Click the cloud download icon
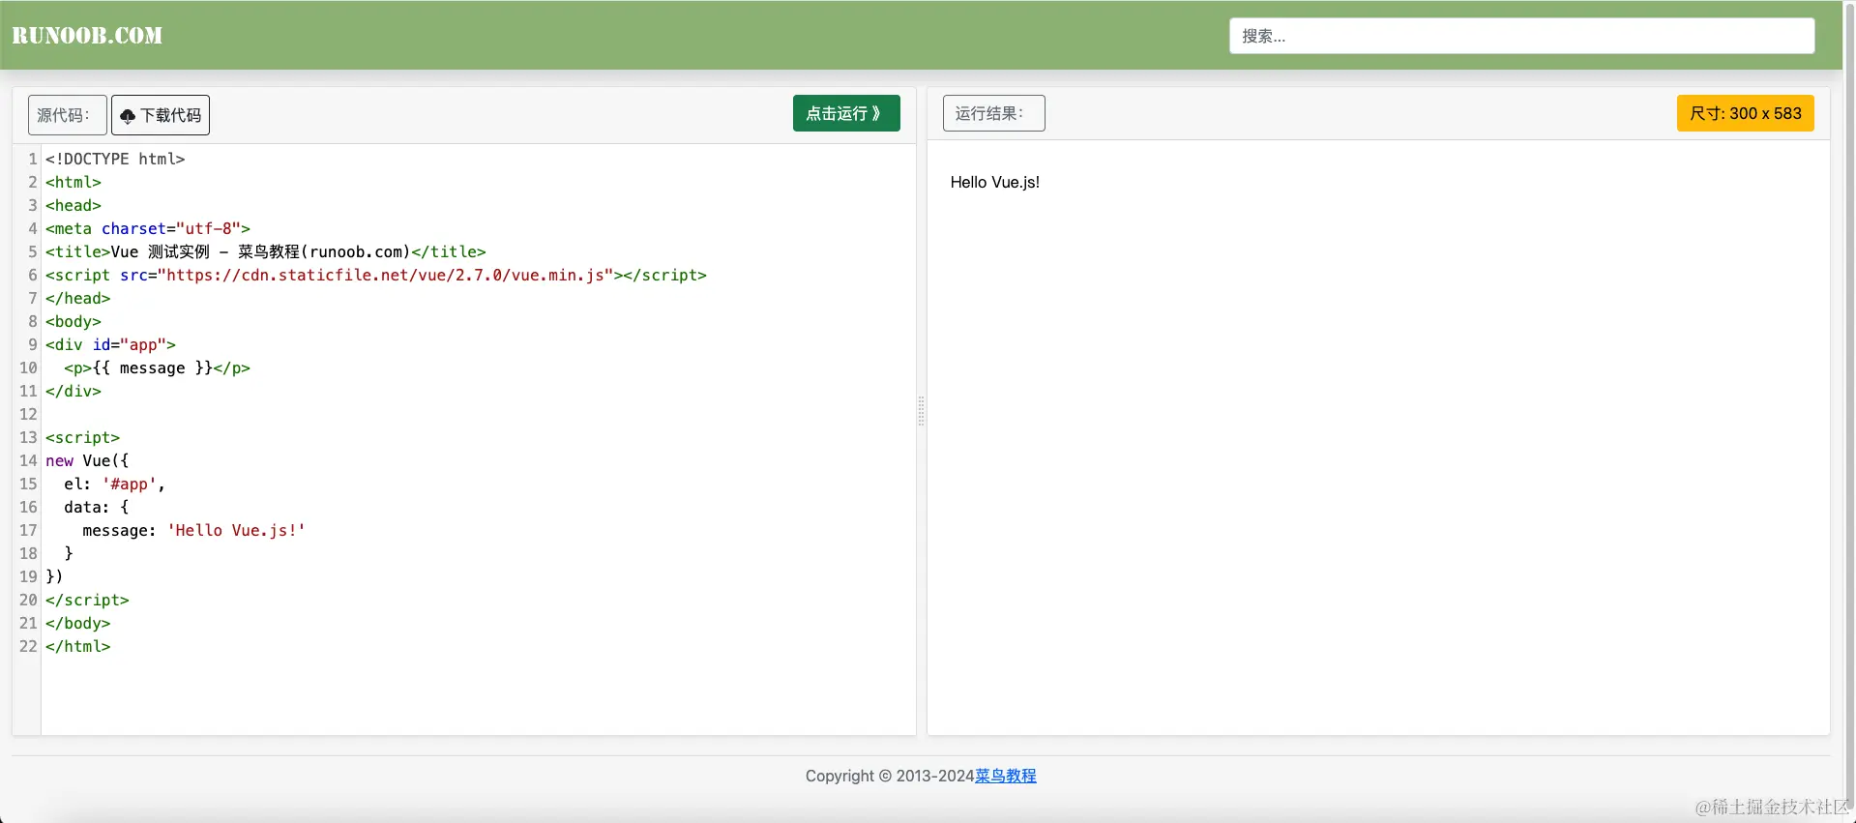1856x823 pixels. pyautogui.click(x=128, y=116)
